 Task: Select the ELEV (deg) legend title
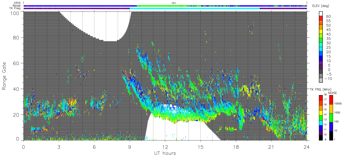(x=321, y=6)
